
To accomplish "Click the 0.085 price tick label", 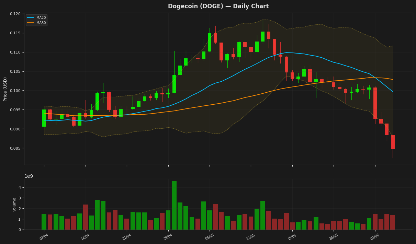I will coord(15,148).
